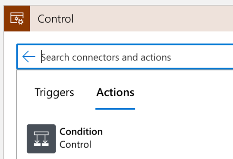This screenshot has width=233, height=159.
Task: Open the Actions tab
Action: pyautogui.click(x=115, y=92)
